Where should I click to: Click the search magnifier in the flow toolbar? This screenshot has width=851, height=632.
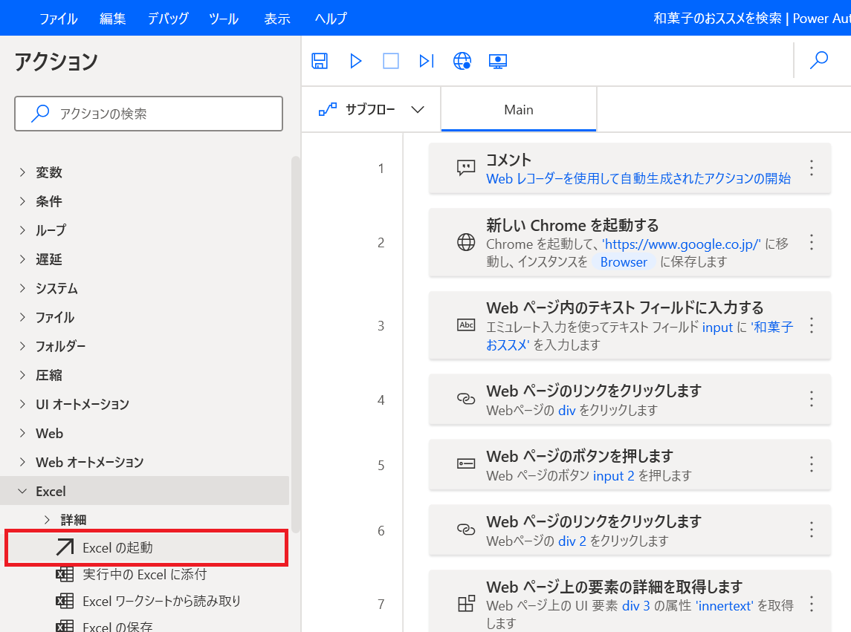(x=819, y=59)
